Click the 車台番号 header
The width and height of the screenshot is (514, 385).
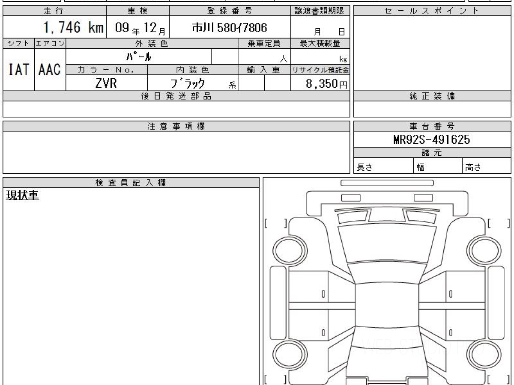432,126
